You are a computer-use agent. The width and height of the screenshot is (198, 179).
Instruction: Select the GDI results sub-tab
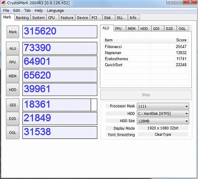pos(158,29)
